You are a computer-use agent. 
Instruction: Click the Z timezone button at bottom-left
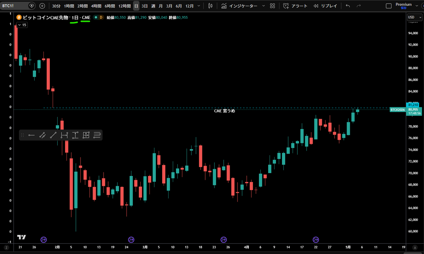(6, 248)
